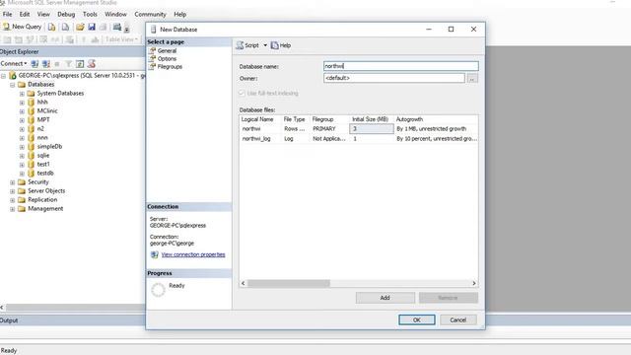Toggle the Use full-text indexing checkbox
The image size is (631, 355).
[x=242, y=94]
